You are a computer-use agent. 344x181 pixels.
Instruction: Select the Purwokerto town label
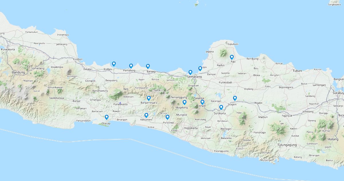[x=120, y=104]
